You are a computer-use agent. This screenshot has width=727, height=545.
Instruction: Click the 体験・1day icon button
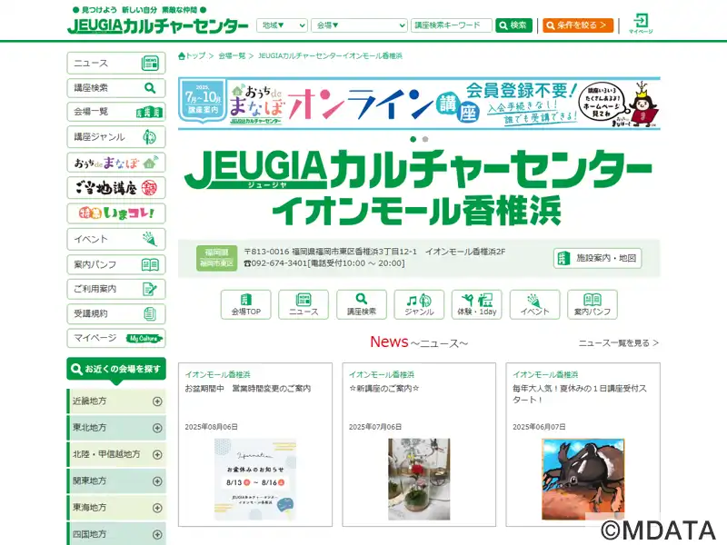pyautogui.click(x=477, y=304)
